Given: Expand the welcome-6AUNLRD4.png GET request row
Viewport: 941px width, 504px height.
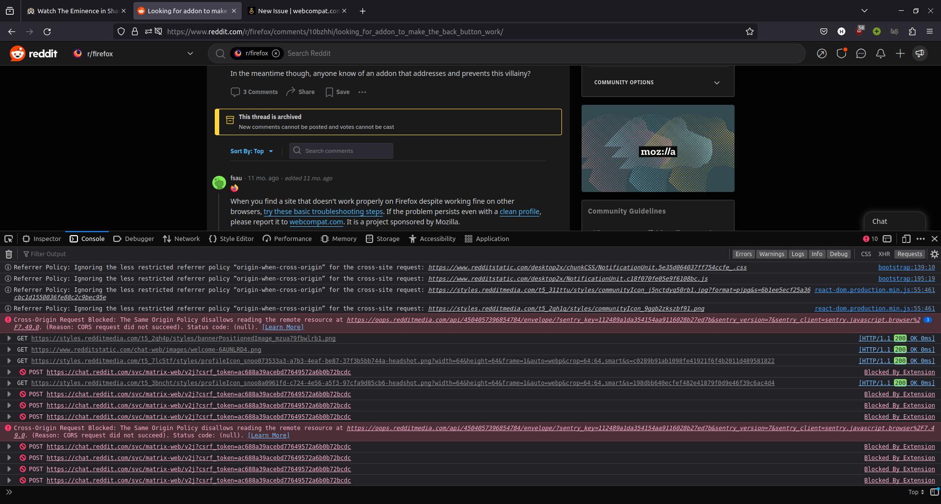Looking at the screenshot, I should click(9, 349).
